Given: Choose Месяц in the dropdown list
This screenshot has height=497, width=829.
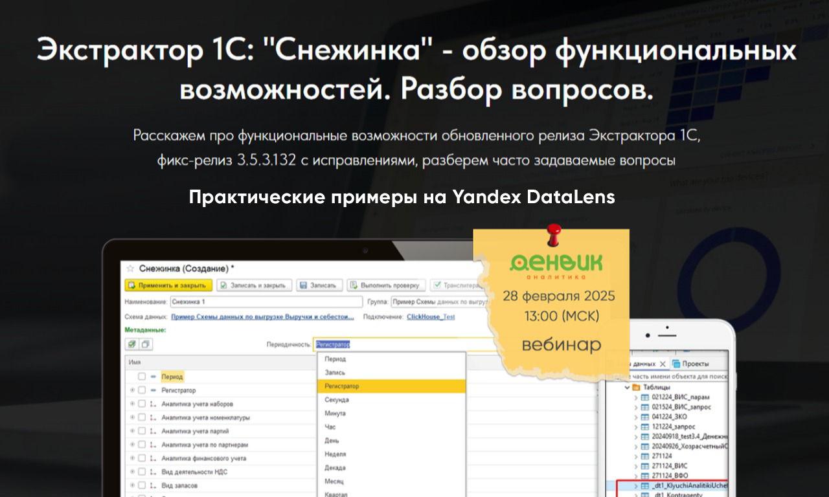Looking at the screenshot, I should click(391, 481).
